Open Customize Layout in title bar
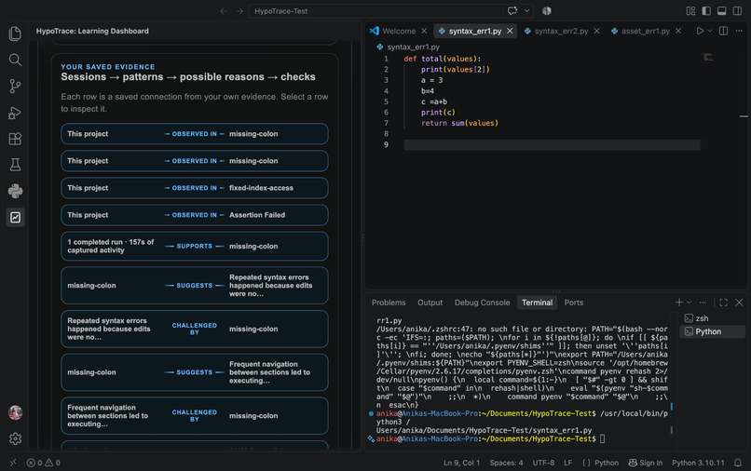The image size is (751, 471). click(690, 11)
